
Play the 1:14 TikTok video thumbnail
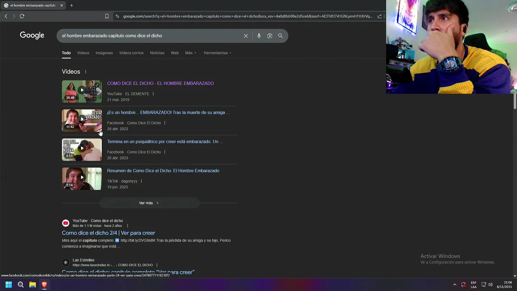82,179
